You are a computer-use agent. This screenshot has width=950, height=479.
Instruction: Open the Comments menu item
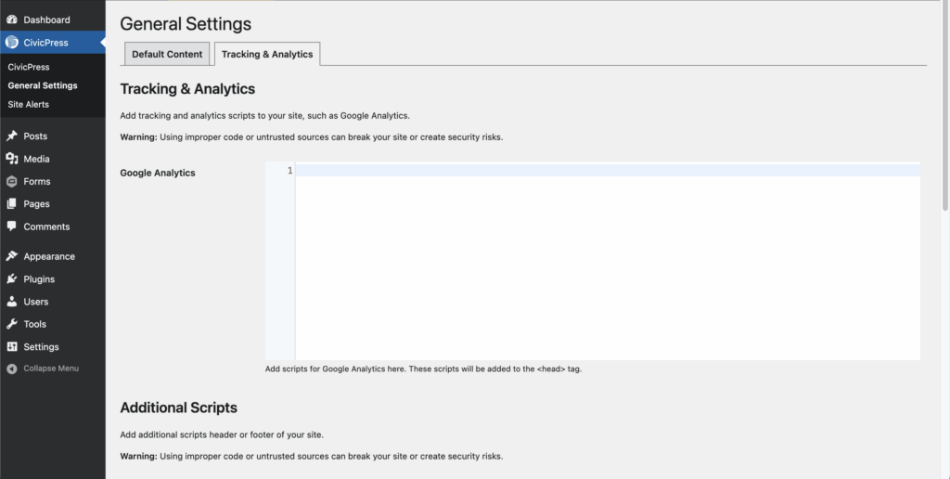(x=53, y=227)
